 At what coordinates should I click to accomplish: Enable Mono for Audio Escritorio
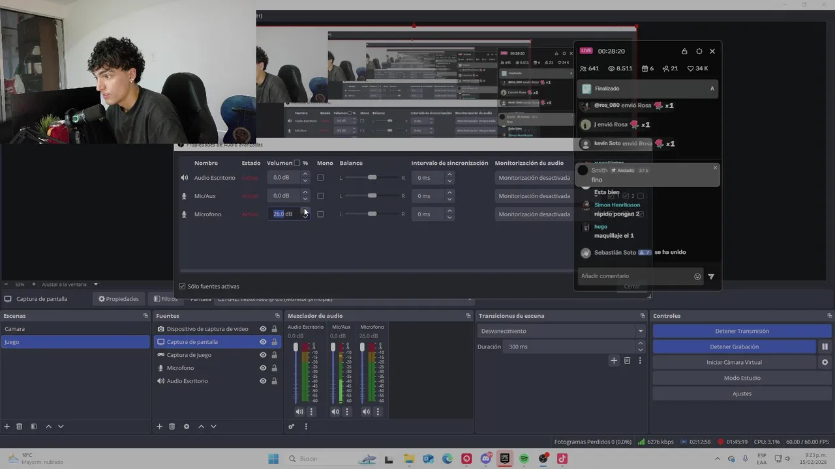[x=320, y=178]
